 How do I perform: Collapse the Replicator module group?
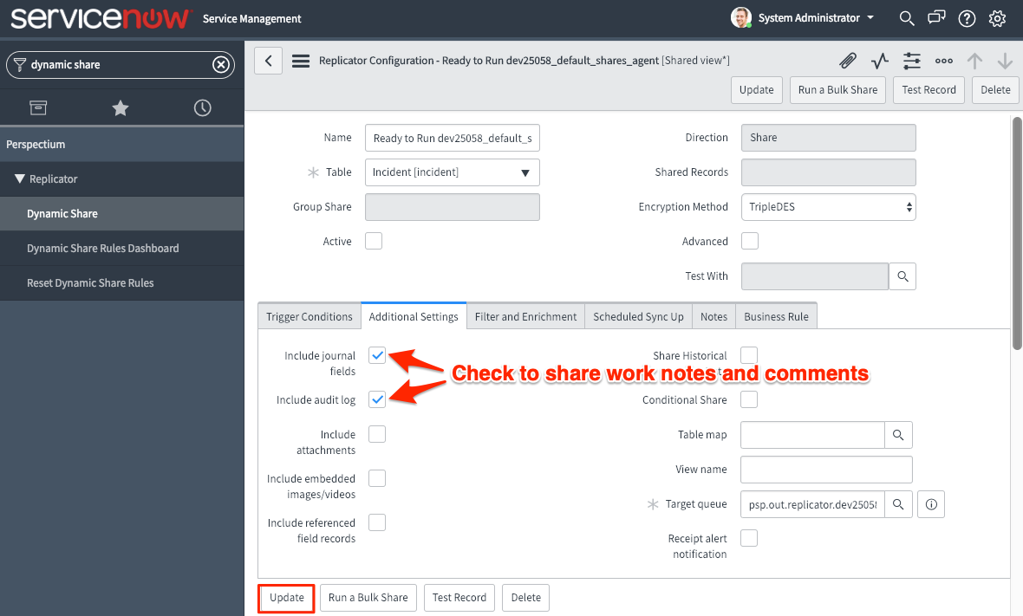point(20,178)
